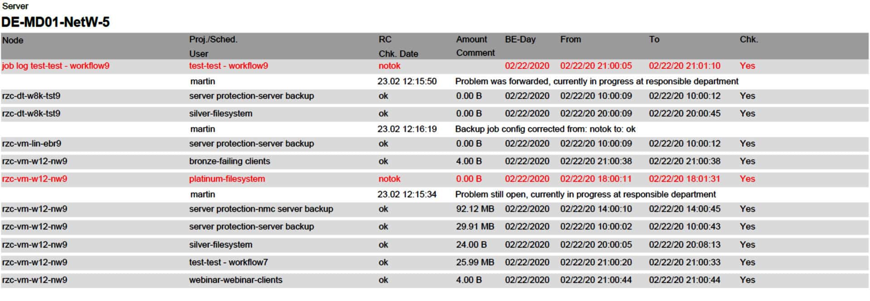This screenshot has width=870, height=301.
Task: Click the Proj./Sched. column header
Action: point(213,39)
